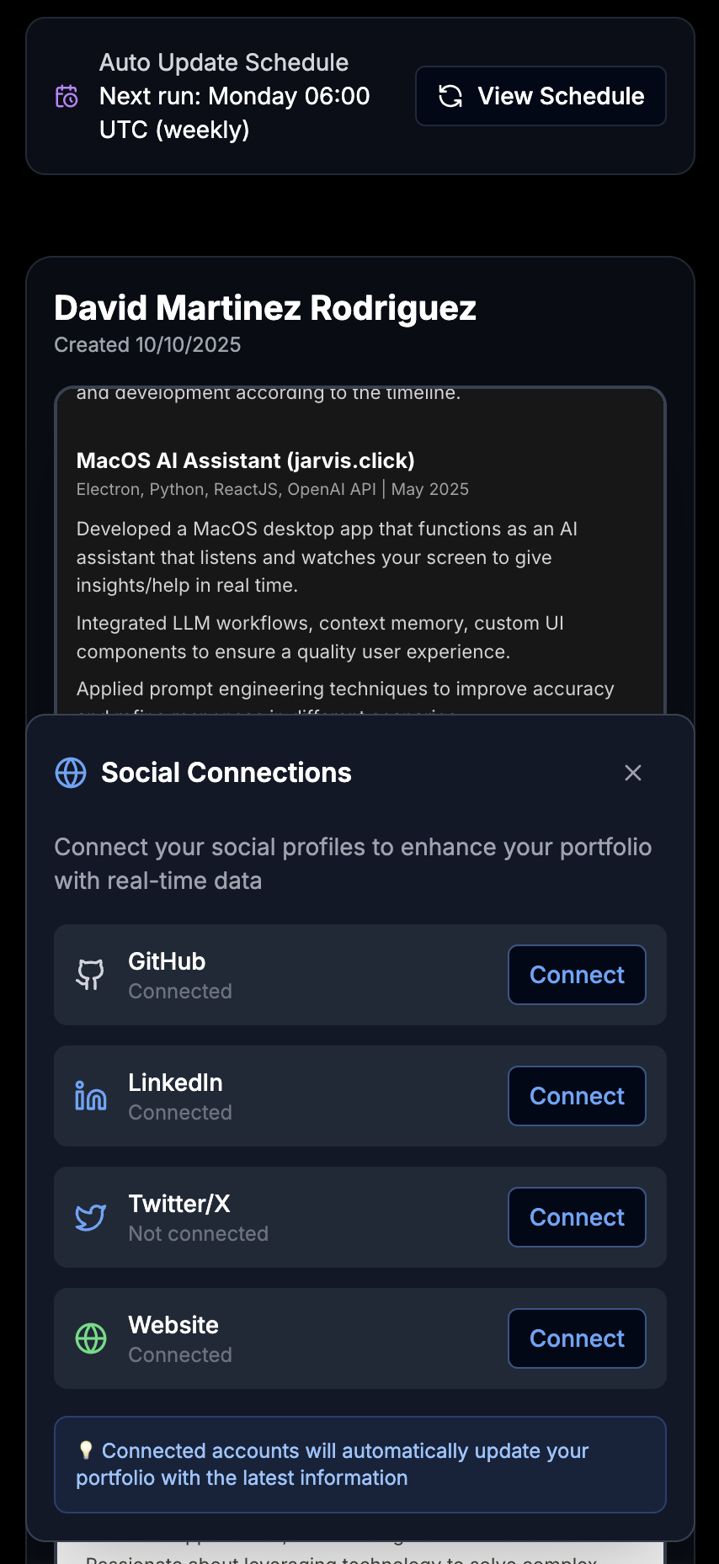
Task: Connect the Twitter/X account
Action: click(576, 1217)
